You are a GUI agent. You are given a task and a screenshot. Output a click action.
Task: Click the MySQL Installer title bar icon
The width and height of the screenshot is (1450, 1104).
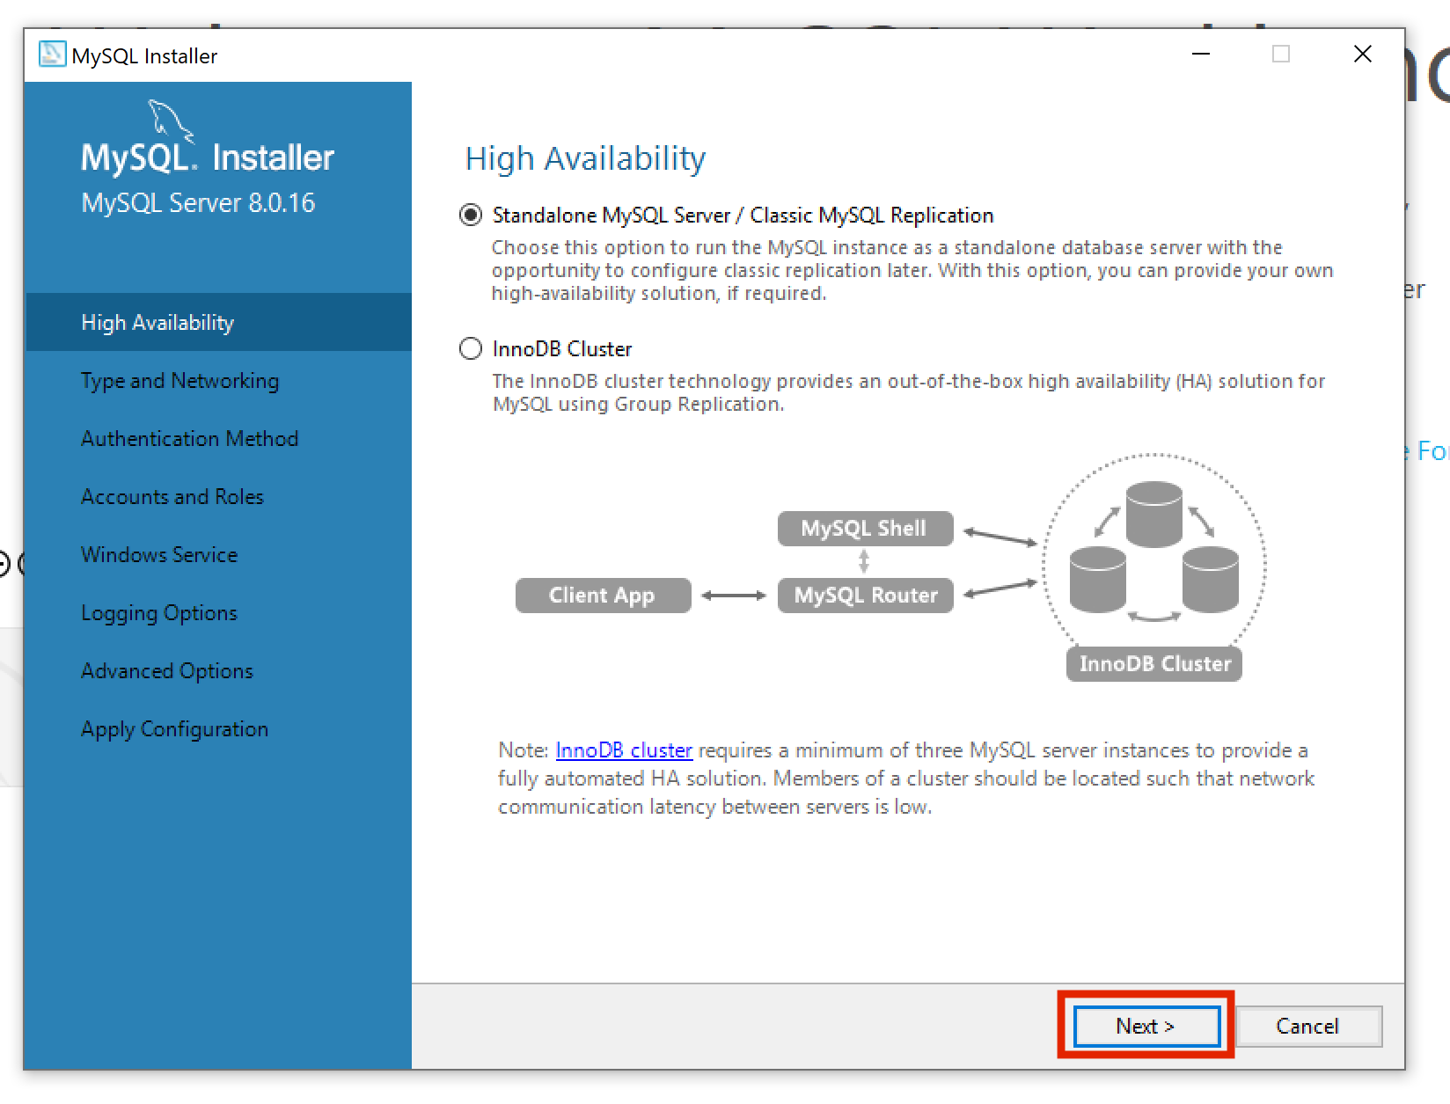(52, 55)
